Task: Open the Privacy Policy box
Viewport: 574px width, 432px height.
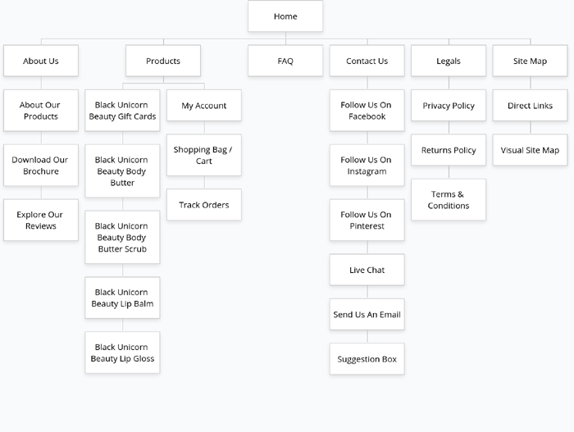Action: pyautogui.click(x=449, y=106)
